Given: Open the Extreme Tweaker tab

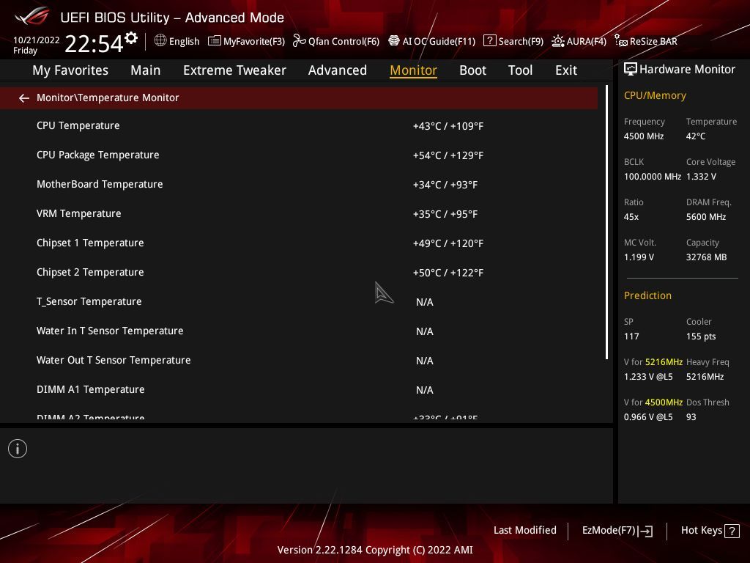Looking at the screenshot, I should (x=234, y=70).
